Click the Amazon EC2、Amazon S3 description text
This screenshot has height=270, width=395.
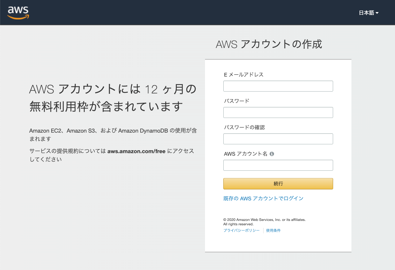tap(113, 134)
